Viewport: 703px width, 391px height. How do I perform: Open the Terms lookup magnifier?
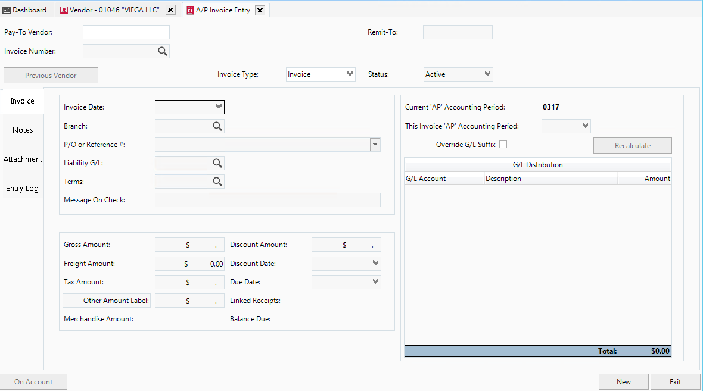click(217, 181)
